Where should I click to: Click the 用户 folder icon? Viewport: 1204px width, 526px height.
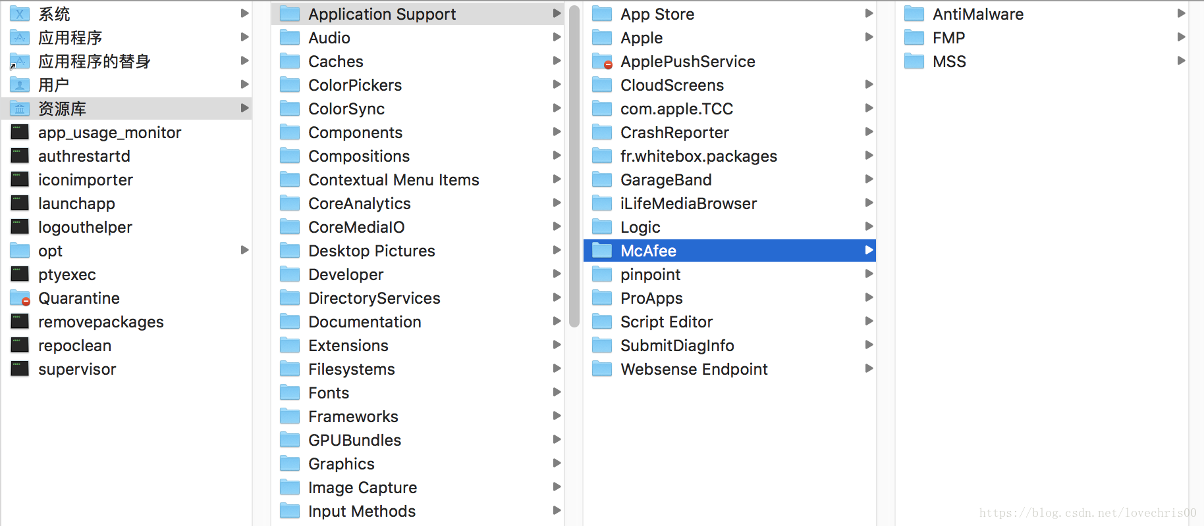point(20,85)
